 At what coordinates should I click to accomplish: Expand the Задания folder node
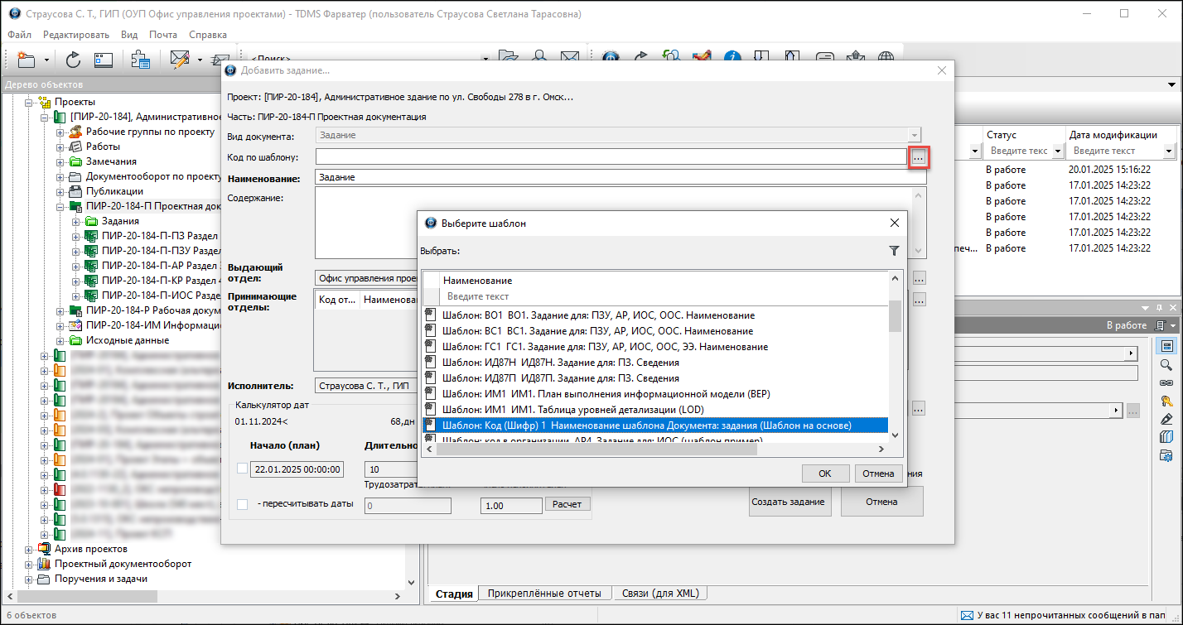pos(75,221)
